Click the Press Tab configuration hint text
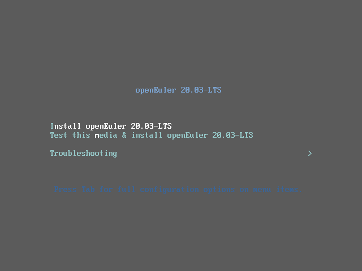 point(178,190)
